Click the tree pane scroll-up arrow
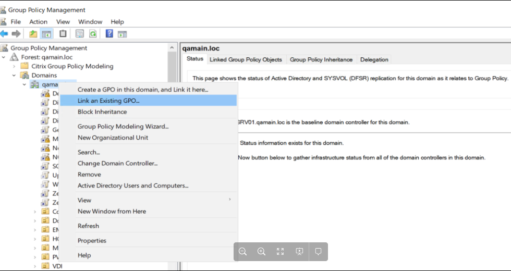The height and width of the screenshot is (271, 511). pyautogui.click(x=172, y=48)
